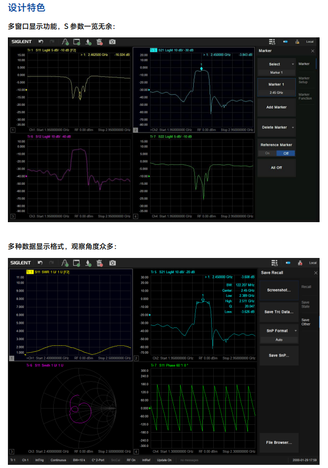Switch to the Marker Function tab
Screen dimensions: 328x468
point(305,96)
